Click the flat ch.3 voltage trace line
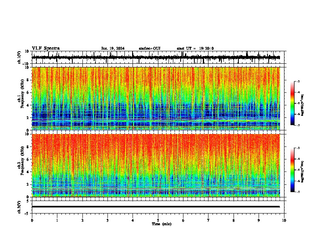 [x=156, y=207]
